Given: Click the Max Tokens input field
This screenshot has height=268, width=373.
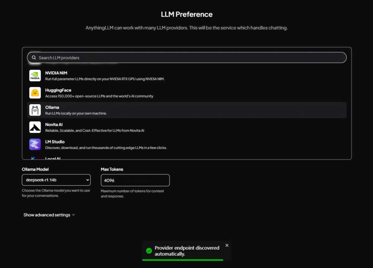Looking at the screenshot, I should coord(135,180).
